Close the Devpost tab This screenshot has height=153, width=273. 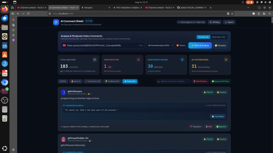pos(109,8)
